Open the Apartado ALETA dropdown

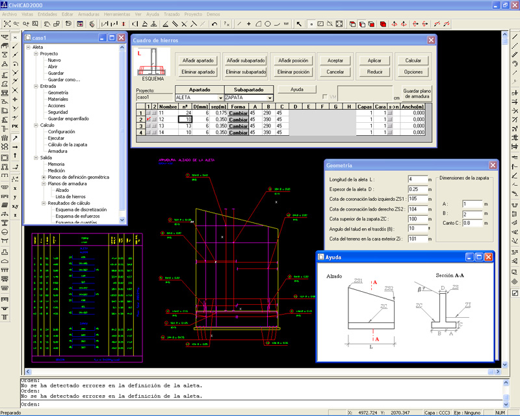pos(220,97)
